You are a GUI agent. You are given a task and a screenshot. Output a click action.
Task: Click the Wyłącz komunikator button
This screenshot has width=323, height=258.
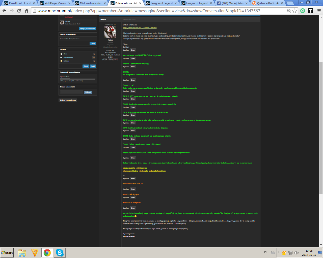pos(68,100)
